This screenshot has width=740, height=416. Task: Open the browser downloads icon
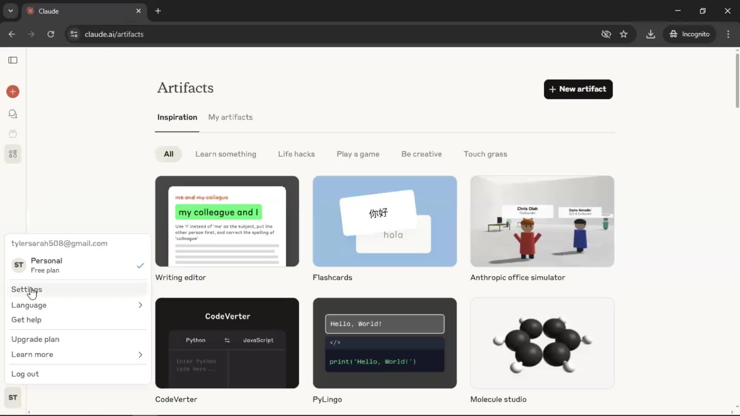651,34
